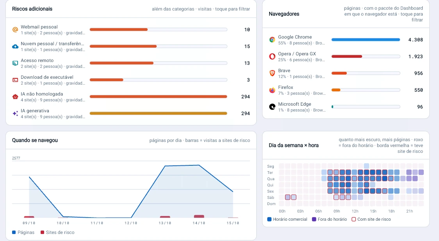This screenshot has width=439, height=241.
Task: Click the red risk bar above 14/10
Action: (x=199, y=216)
